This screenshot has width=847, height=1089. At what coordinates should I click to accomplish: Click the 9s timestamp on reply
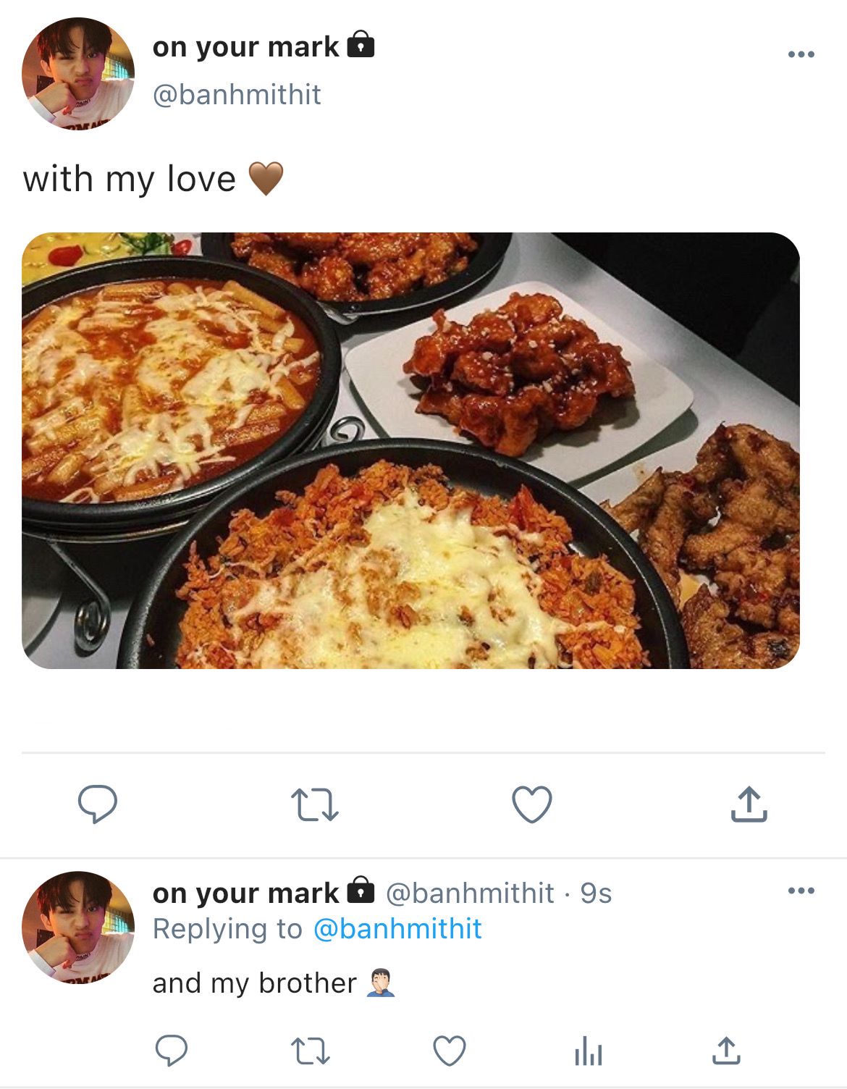click(x=596, y=894)
